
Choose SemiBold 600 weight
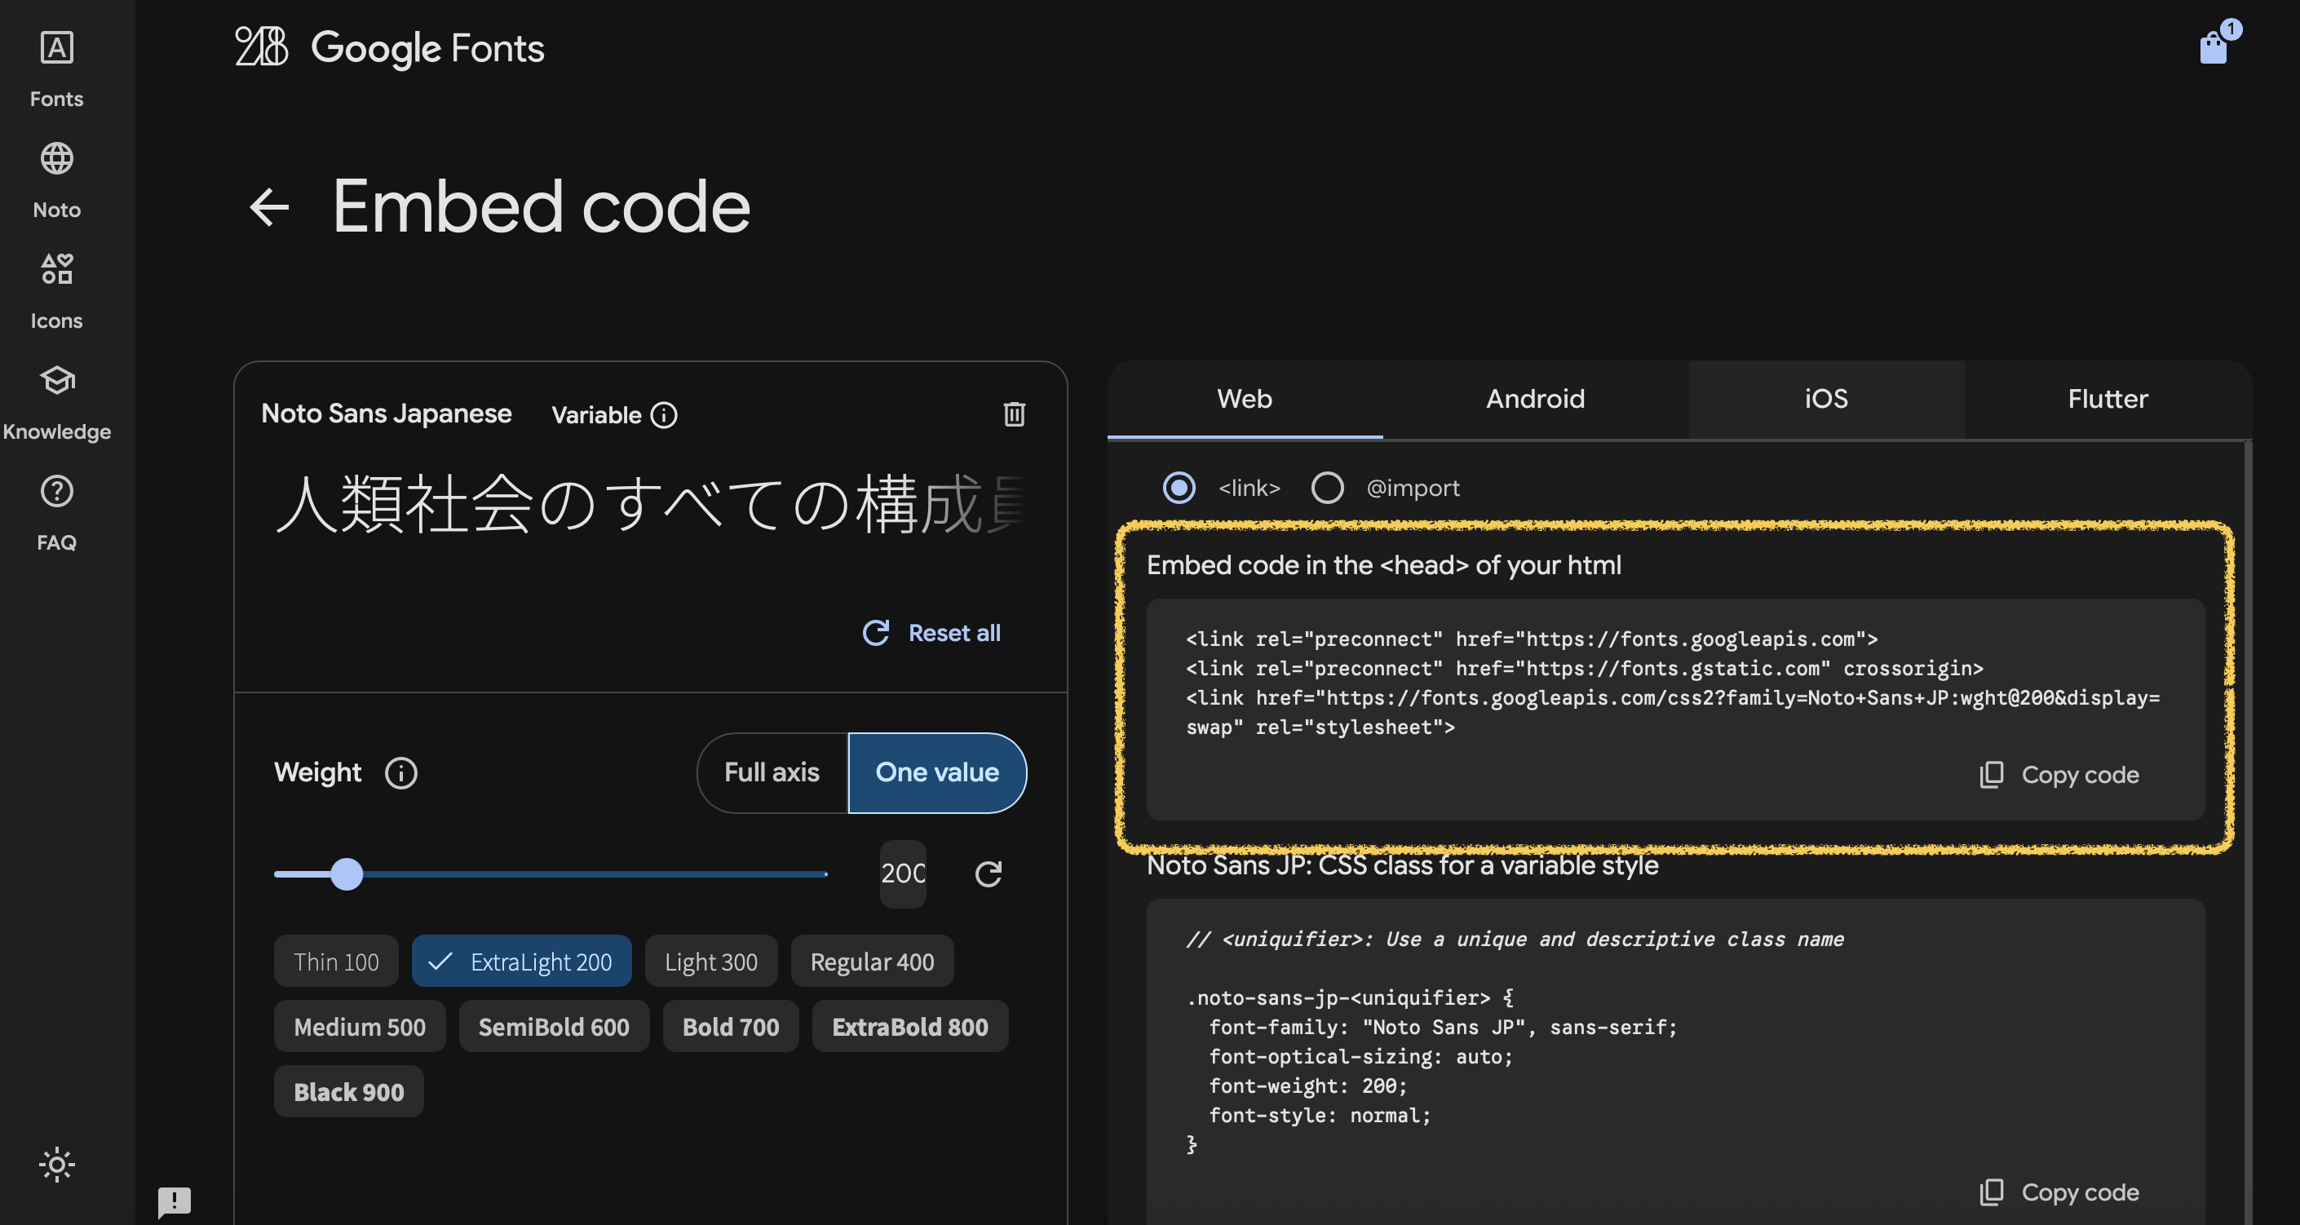554,1027
